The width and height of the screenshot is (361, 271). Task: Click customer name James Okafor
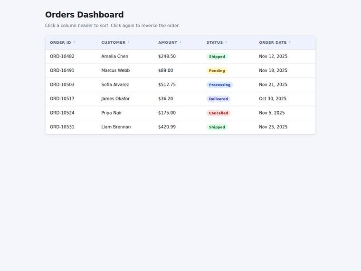pos(115,98)
